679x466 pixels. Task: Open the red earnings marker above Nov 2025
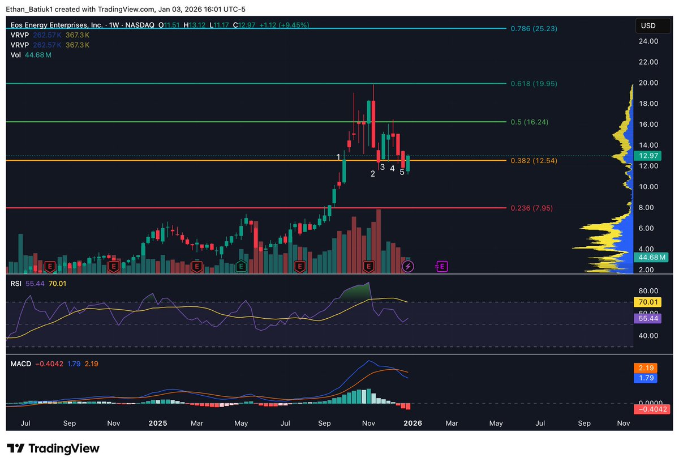[369, 266]
